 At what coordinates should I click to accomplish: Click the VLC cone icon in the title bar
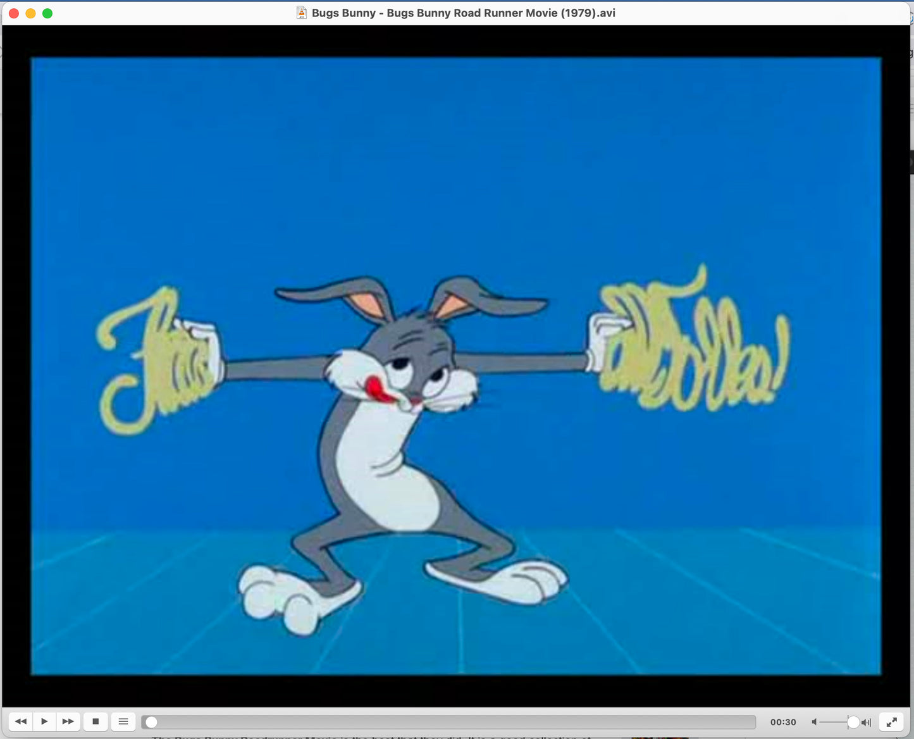click(301, 12)
